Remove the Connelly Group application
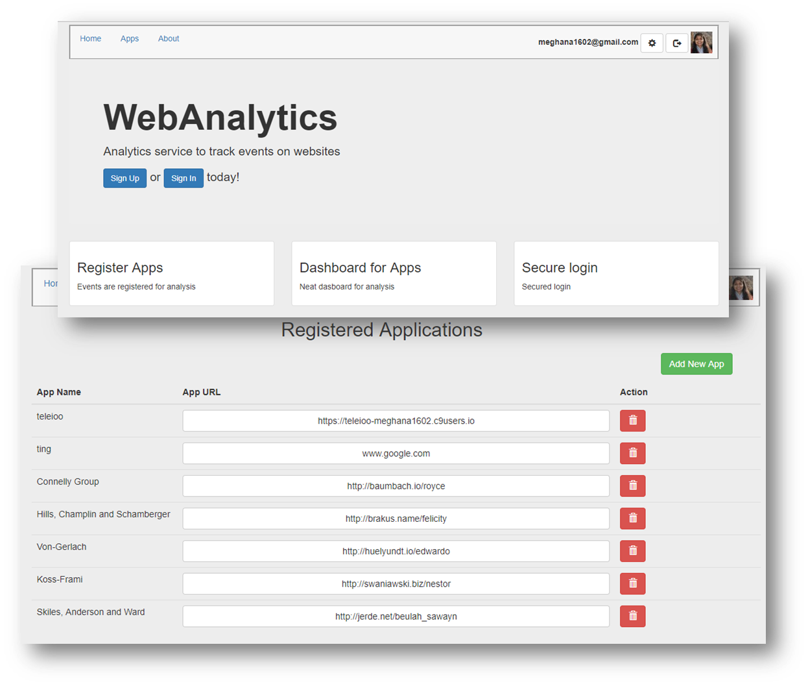The image size is (808, 686). pos(632,485)
